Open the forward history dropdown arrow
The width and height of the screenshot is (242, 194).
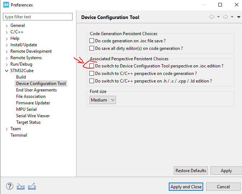[x=232, y=17]
